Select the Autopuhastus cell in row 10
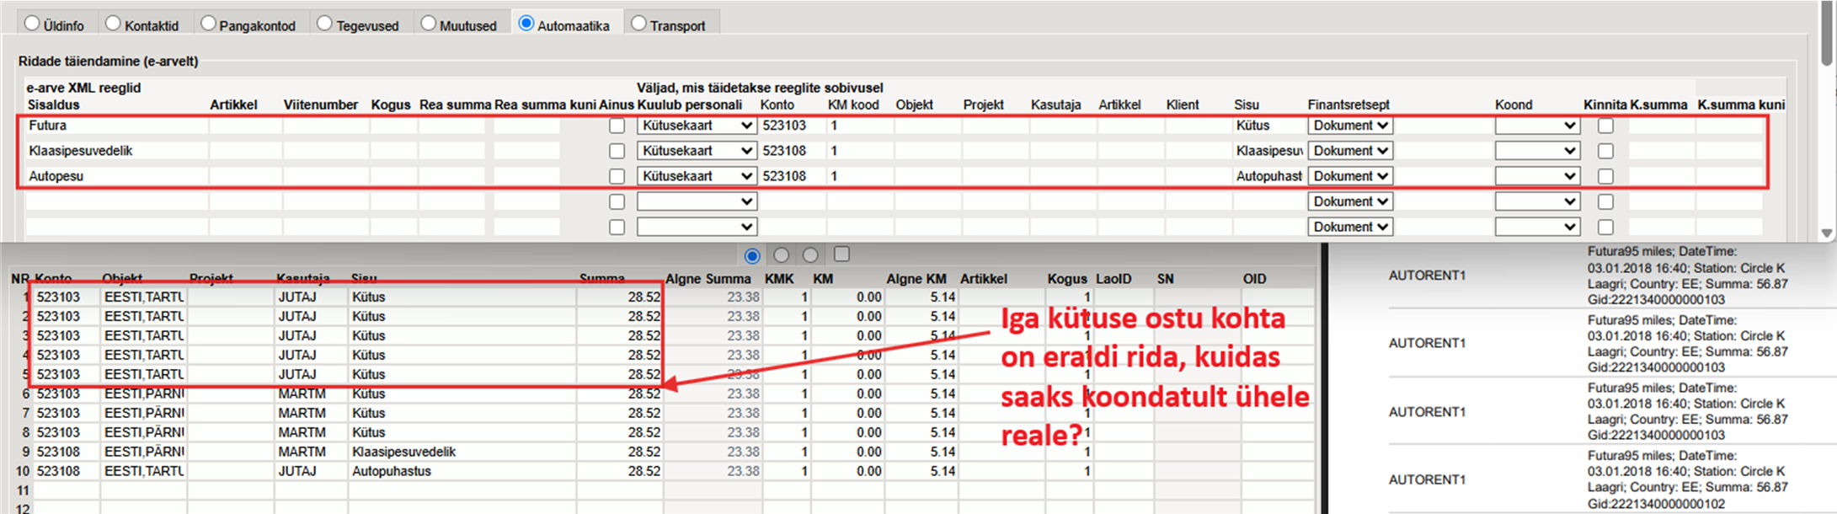The image size is (1837, 514). pyautogui.click(x=462, y=471)
